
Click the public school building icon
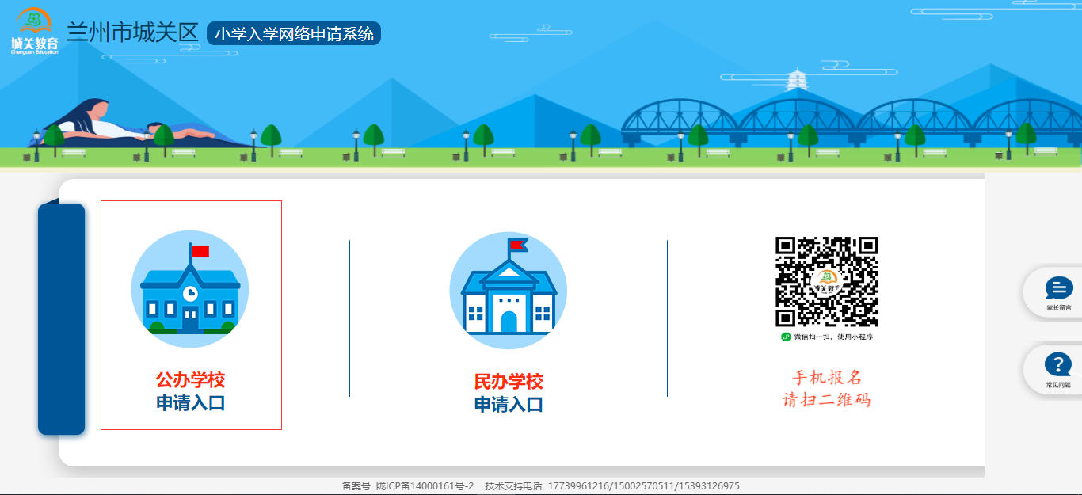(190, 289)
